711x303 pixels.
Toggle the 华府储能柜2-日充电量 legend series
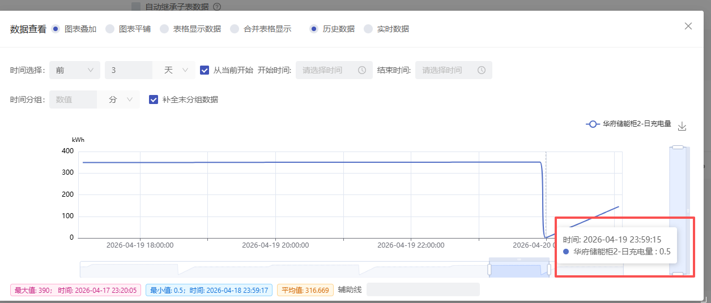pos(629,124)
